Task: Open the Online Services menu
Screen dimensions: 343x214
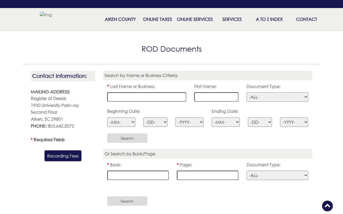Action: click(195, 19)
